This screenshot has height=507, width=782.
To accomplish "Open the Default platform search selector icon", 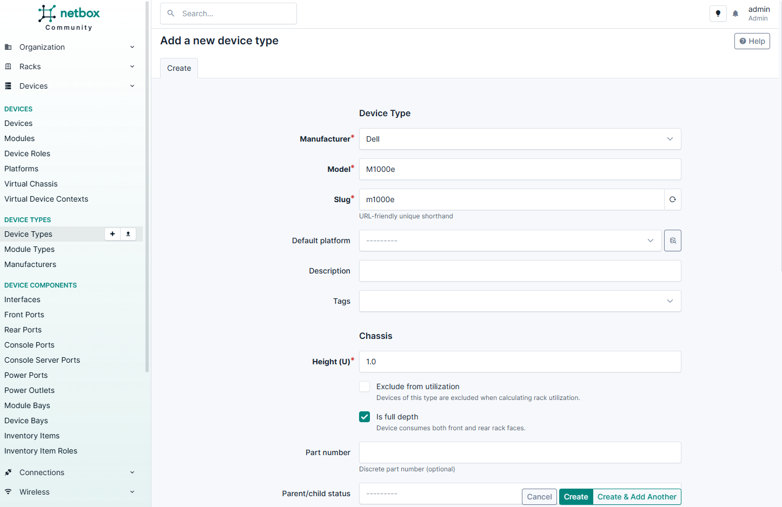I will (x=672, y=241).
